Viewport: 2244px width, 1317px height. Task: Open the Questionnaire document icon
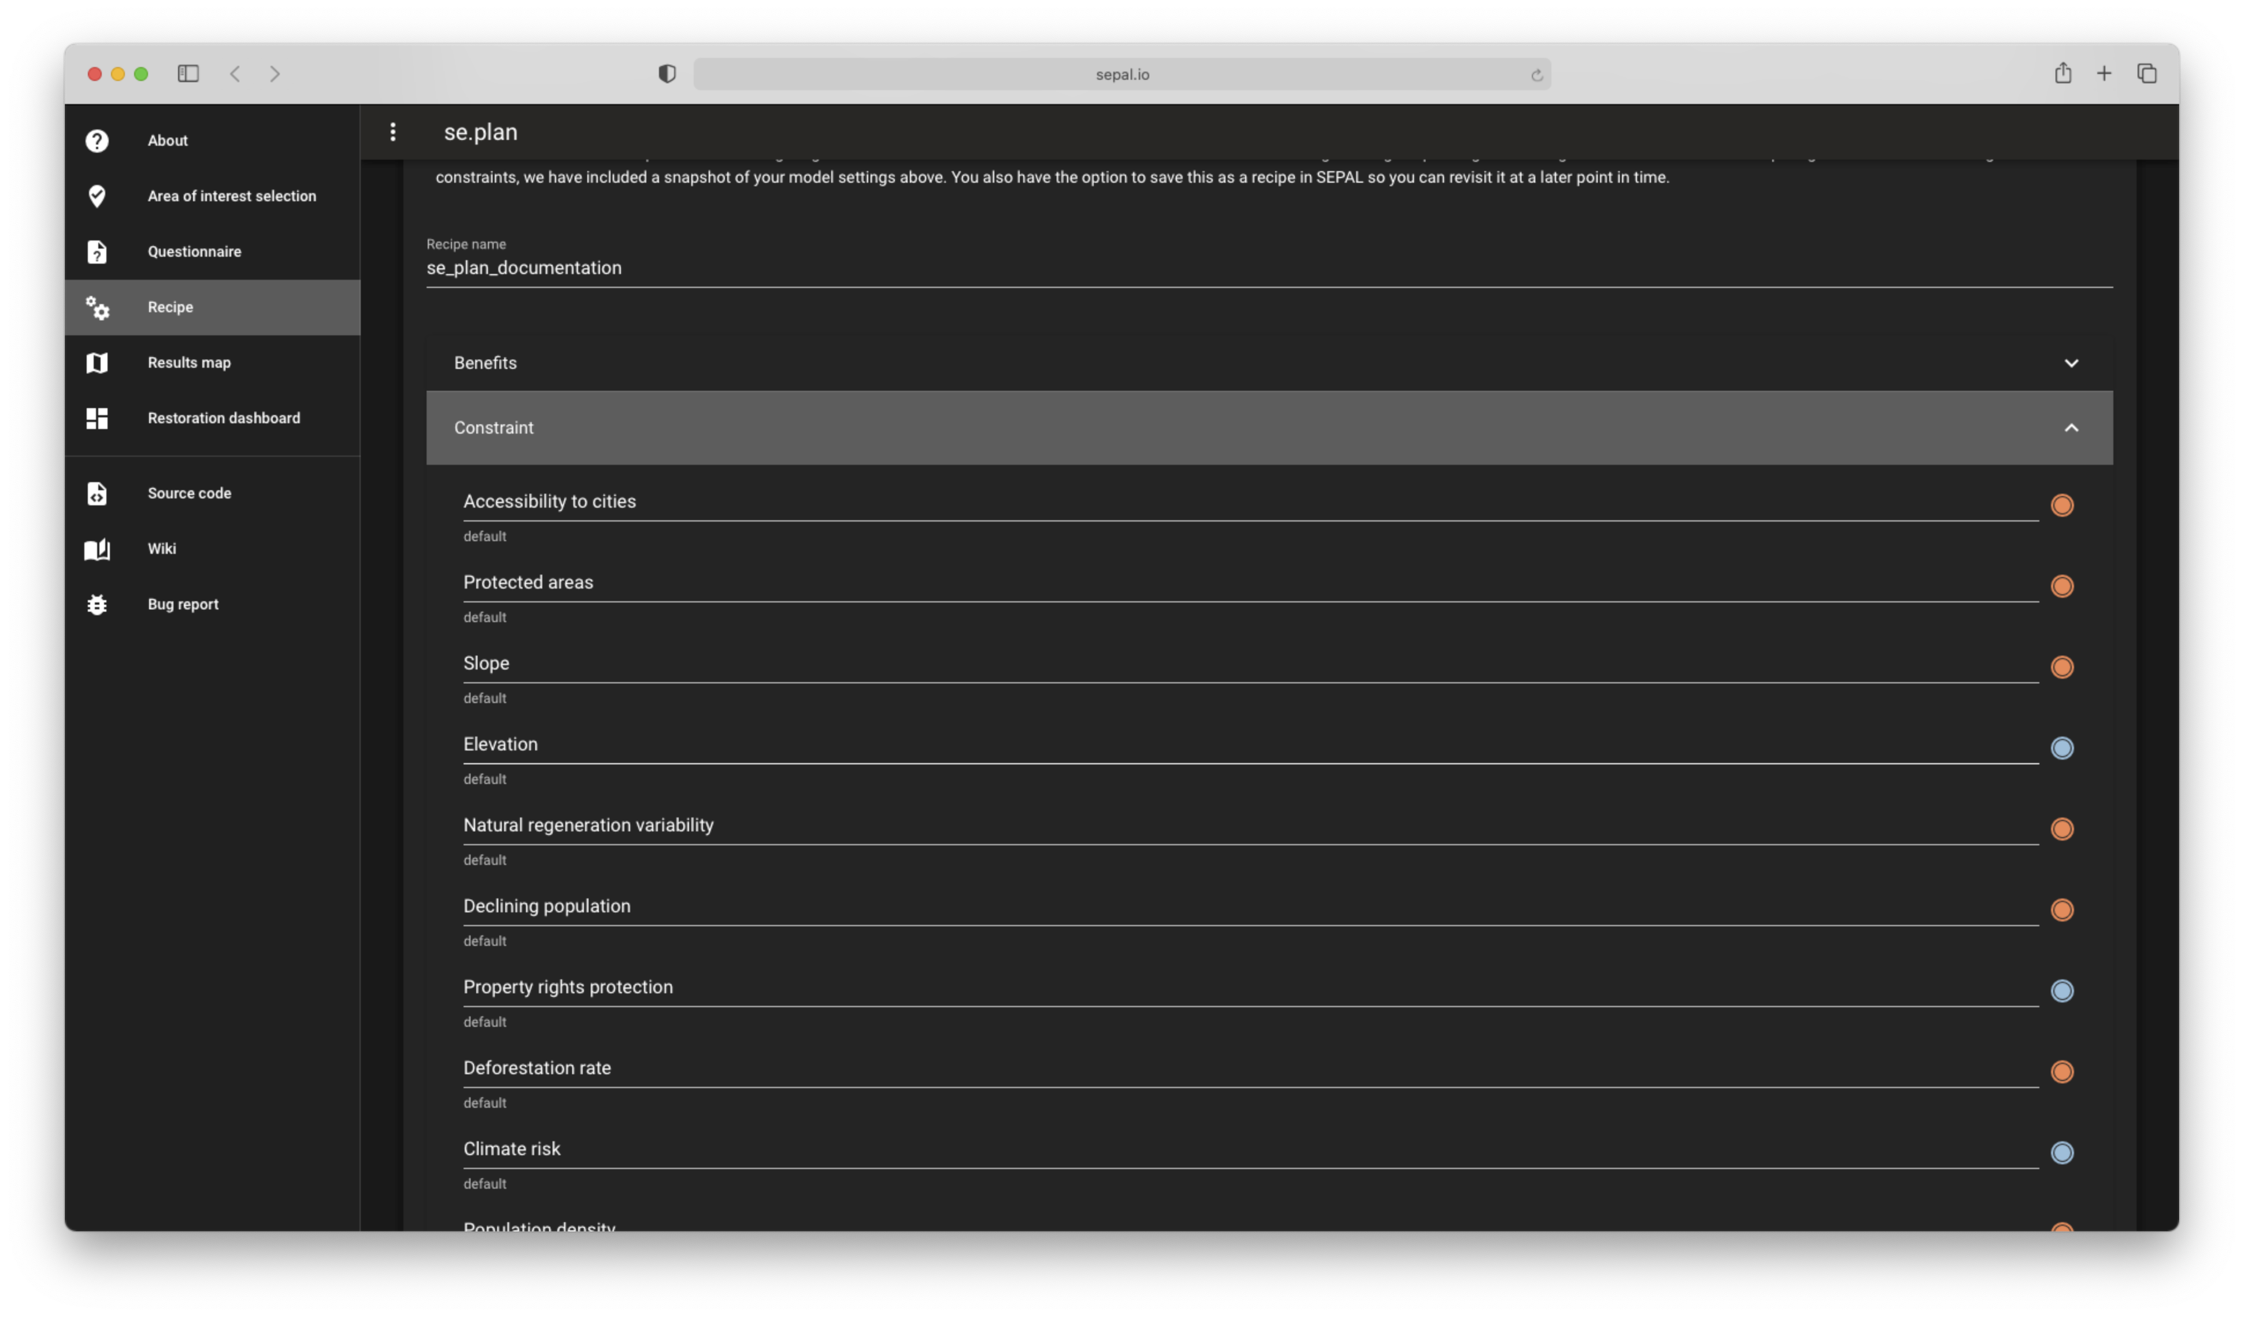tap(97, 252)
